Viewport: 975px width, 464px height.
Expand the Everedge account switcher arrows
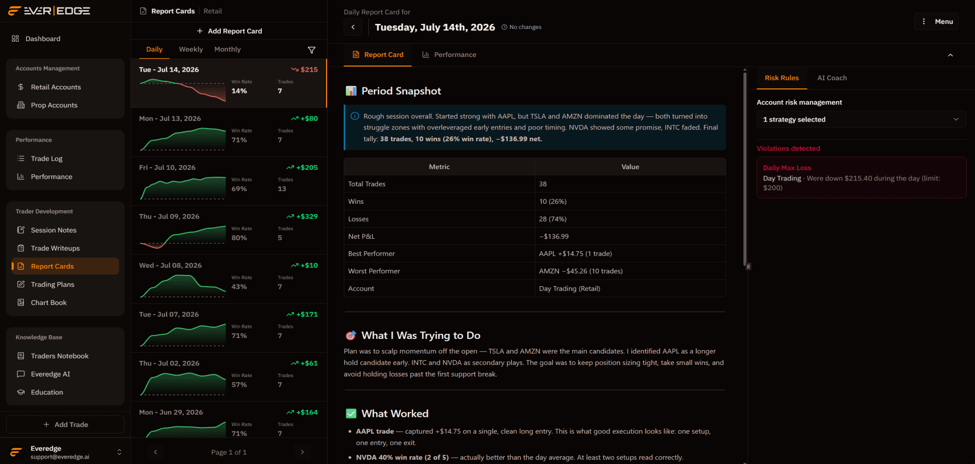119,452
